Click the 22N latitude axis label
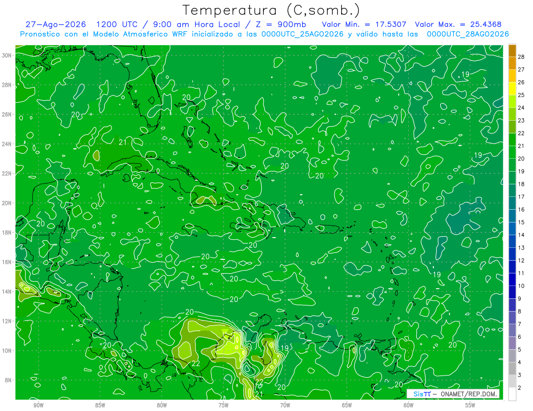This screenshot has width=533, height=411. tap(7, 173)
